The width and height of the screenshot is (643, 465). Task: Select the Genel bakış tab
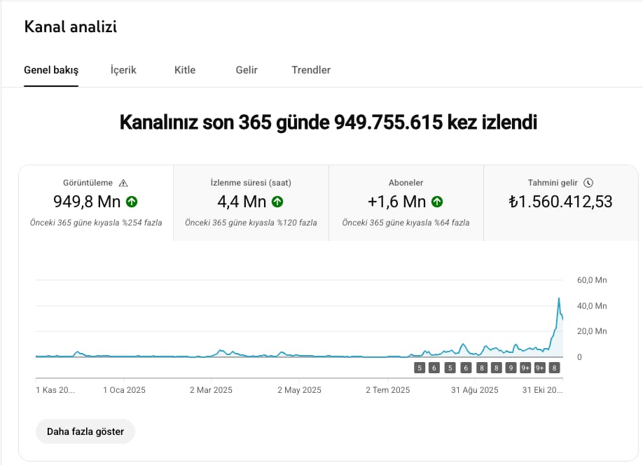(x=51, y=70)
